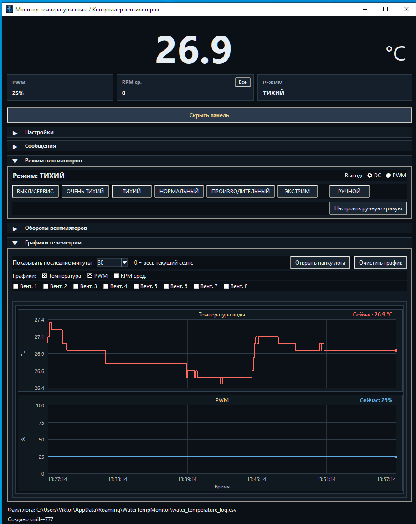Enable Вент. 4 checkbox

tap(106, 286)
